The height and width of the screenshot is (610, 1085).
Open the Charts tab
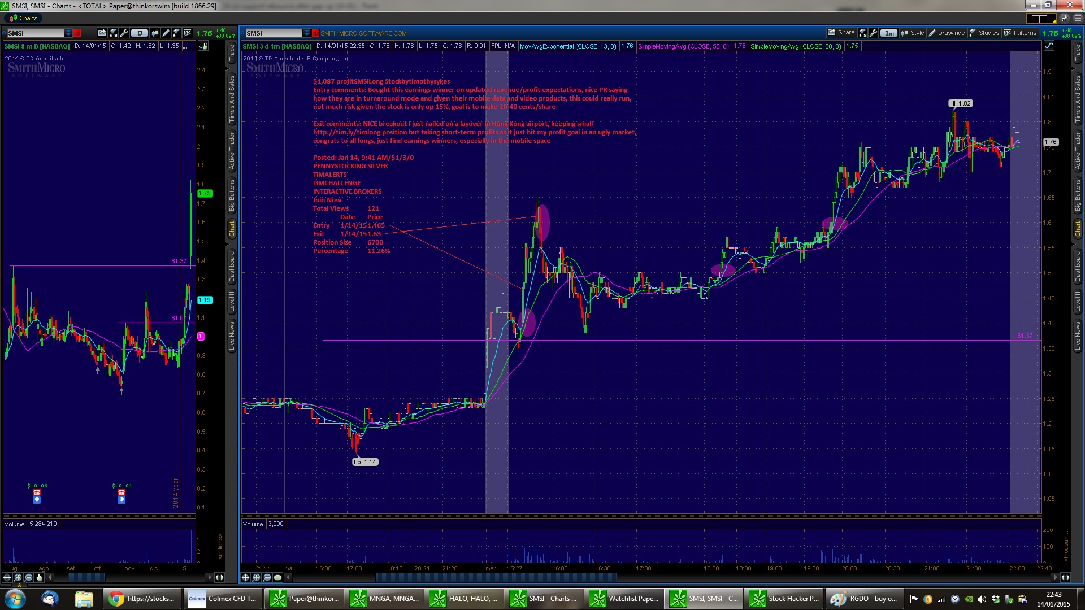[23, 18]
